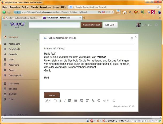Click the Senden button

52,95
